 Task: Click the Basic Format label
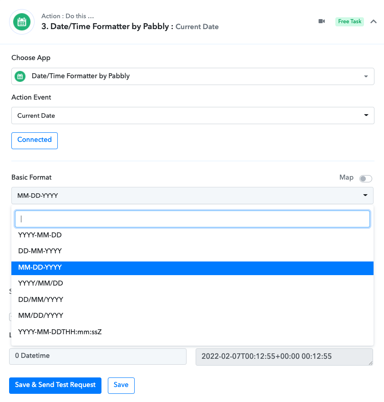pyautogui.click(x=31, y=177)
